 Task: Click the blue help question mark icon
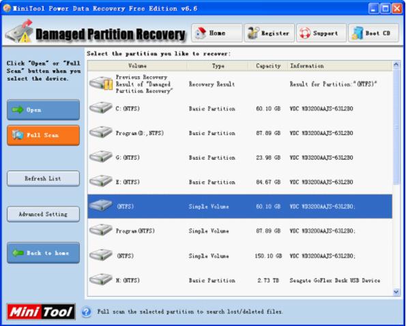coord(86,312)
